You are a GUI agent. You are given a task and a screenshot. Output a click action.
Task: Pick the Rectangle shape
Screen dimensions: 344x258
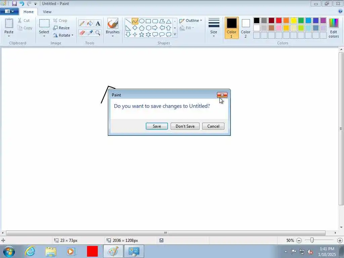(148, 21)
